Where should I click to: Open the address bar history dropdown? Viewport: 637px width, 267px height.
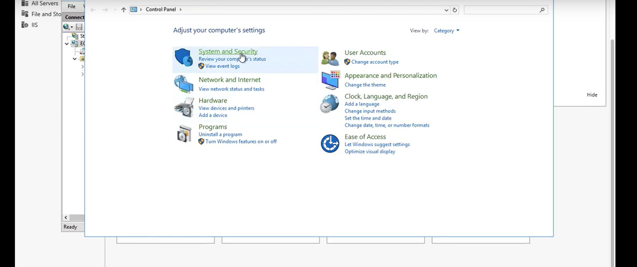pos(446,10)
